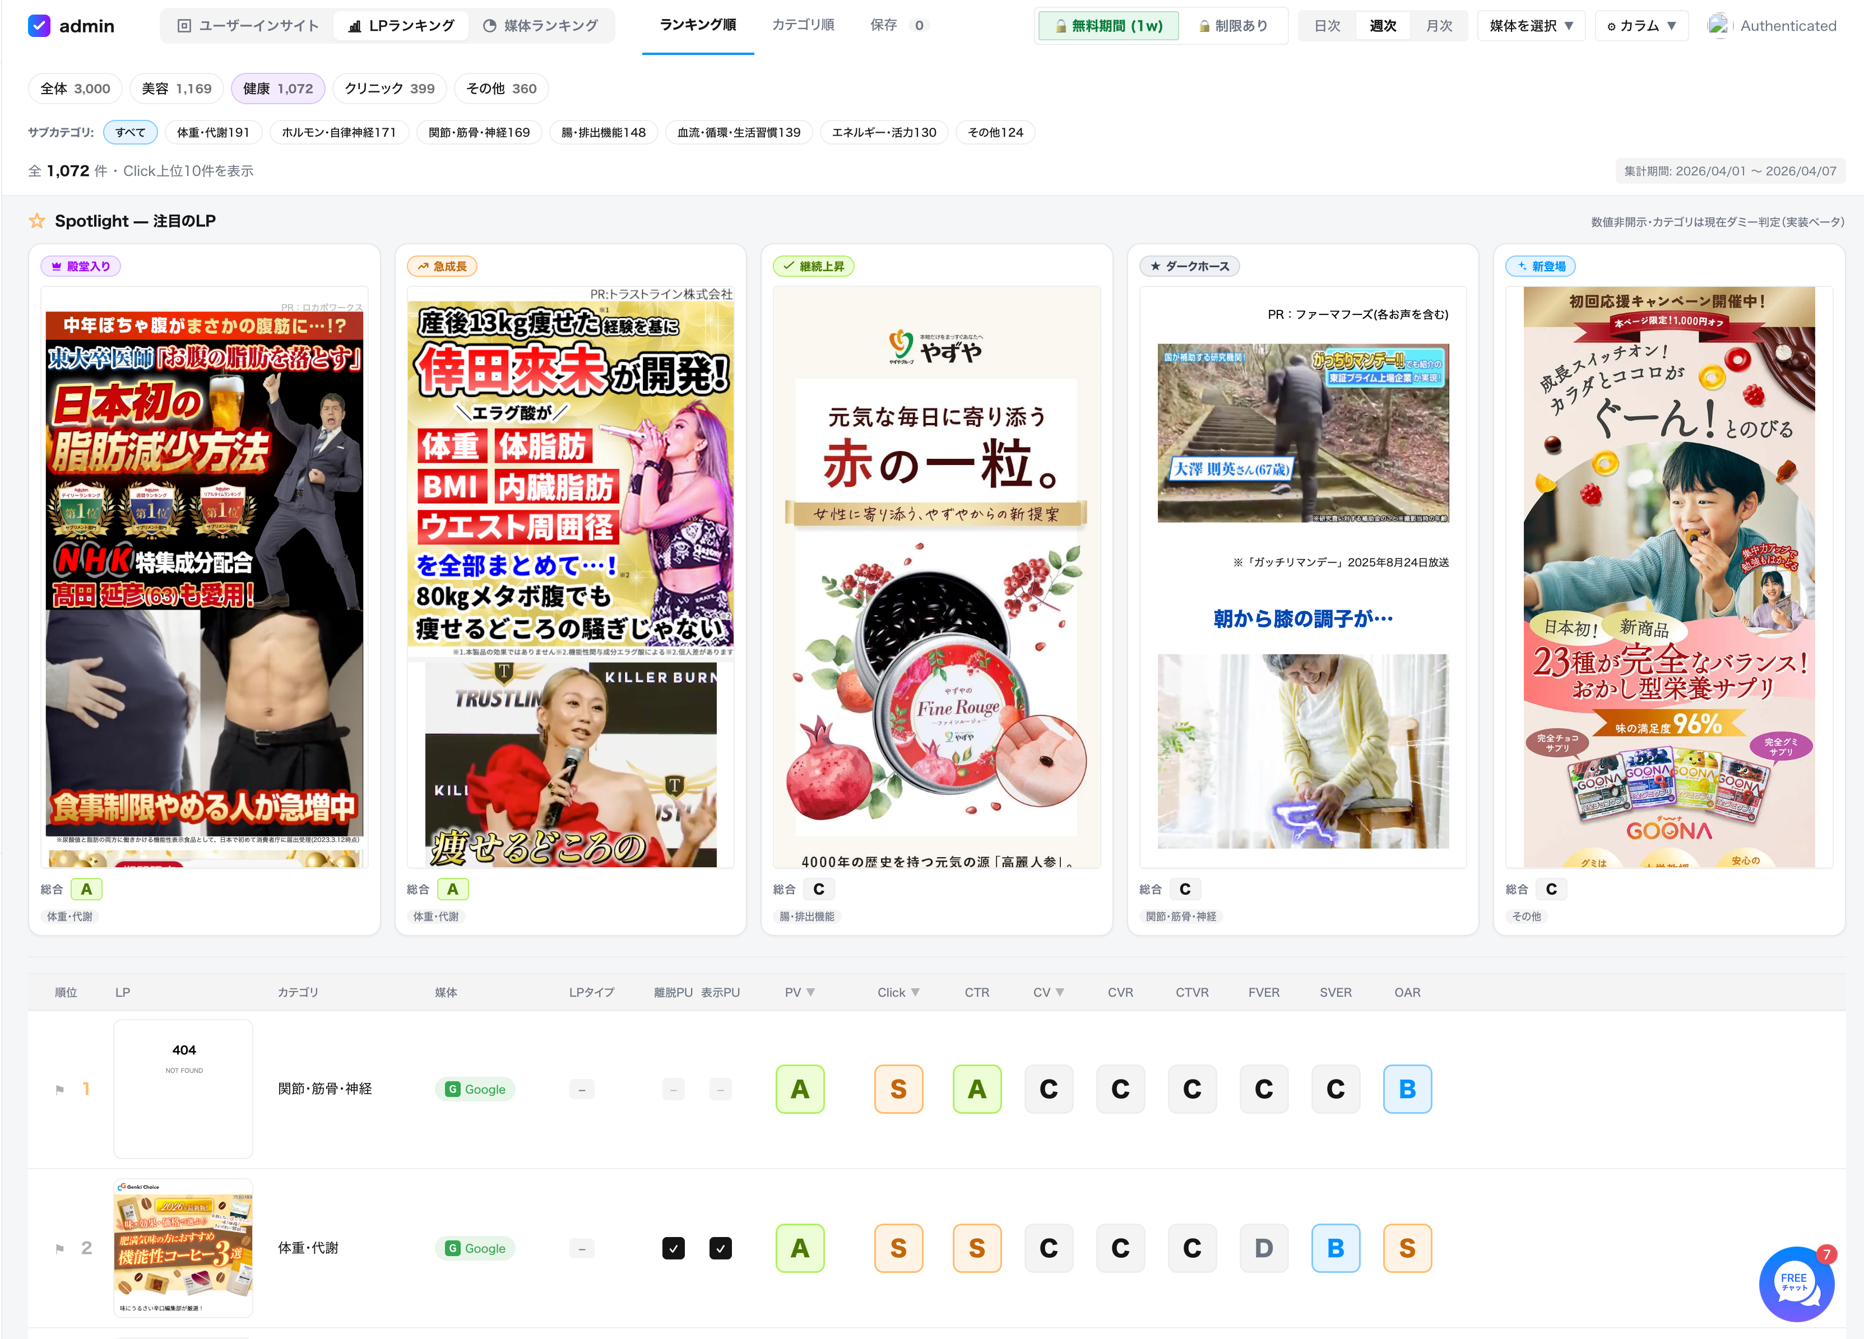Click the ダークホース star badge
This screenshot has height=1339, width=1864.
tap(1189, 266)
